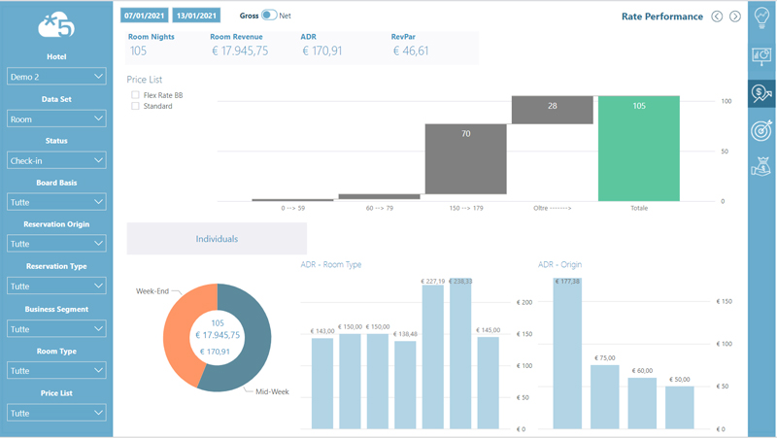777x438 pixels.
Task: Click the € 75,00 bar in ADR Origin
Action: [x=604, y=397]
